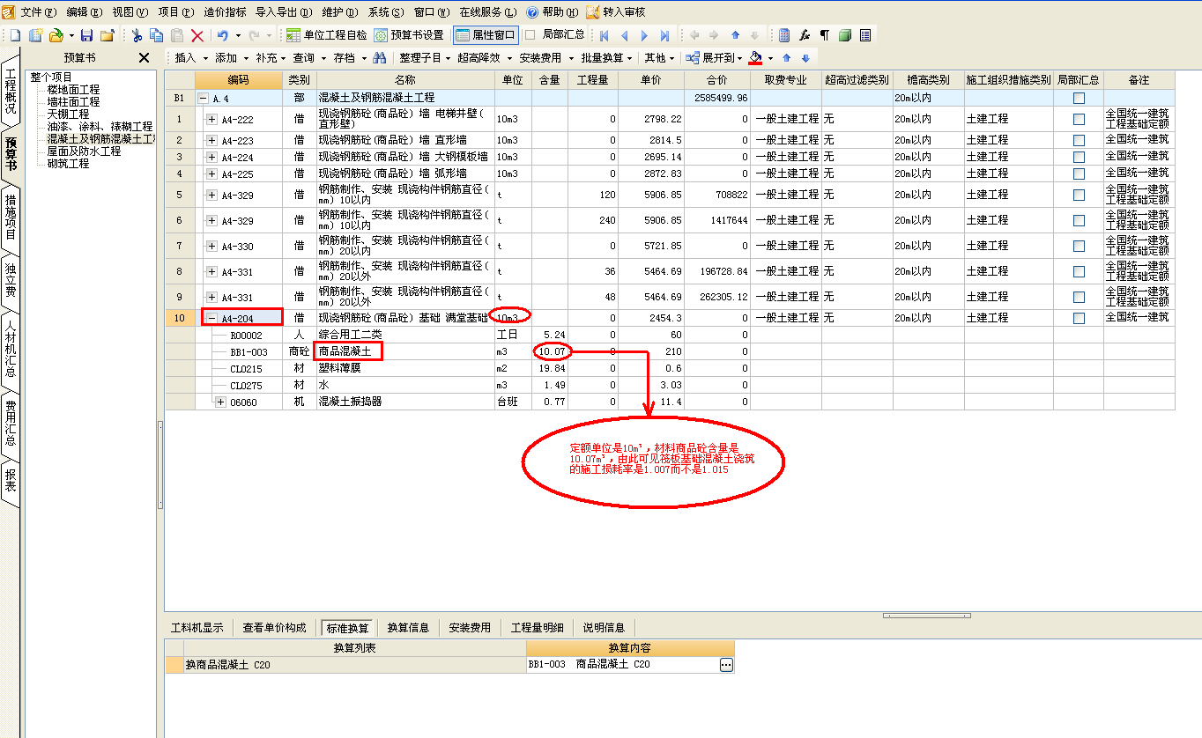Screen dimensions: 1202x738
Task: Open the 导入导出(D) menu
Action: 284,11
